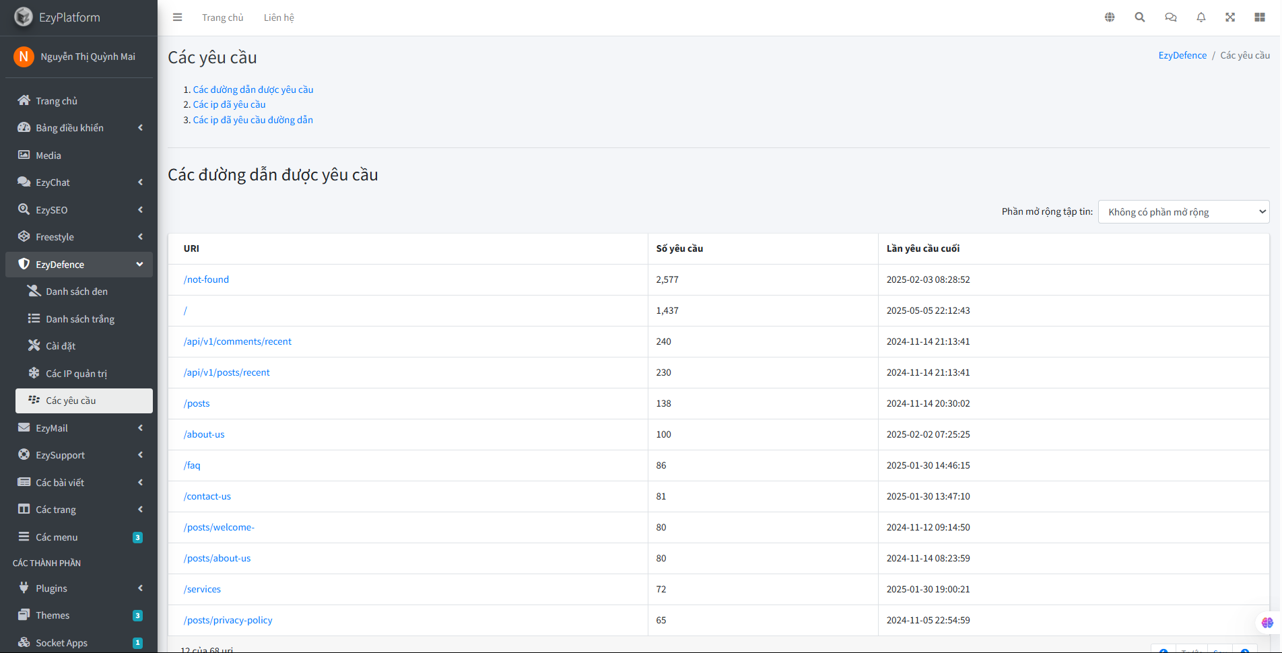
Task: Open the language globe icon
Action: point(1110,18)
